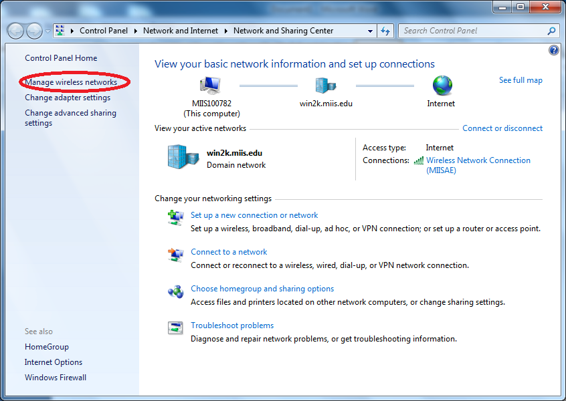Click the See full map link
Viewport: 566px width, 401px height.
(x=521, y=80)
